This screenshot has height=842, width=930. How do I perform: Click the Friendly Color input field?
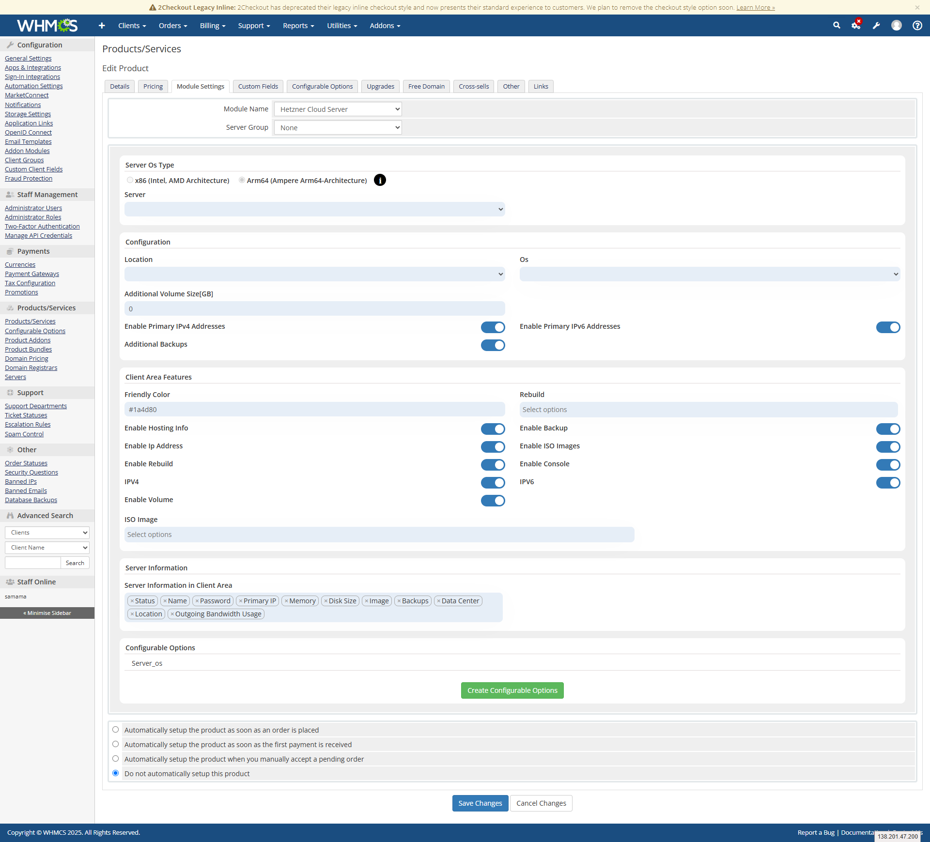(x=314, y=409)
